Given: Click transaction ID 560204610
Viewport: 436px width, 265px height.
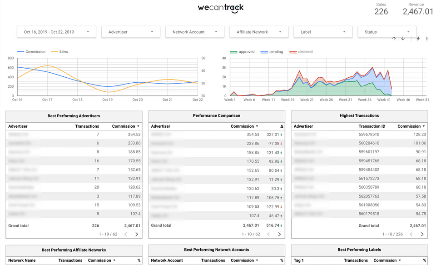Looking at the screenshot, I should pos(369,143).
